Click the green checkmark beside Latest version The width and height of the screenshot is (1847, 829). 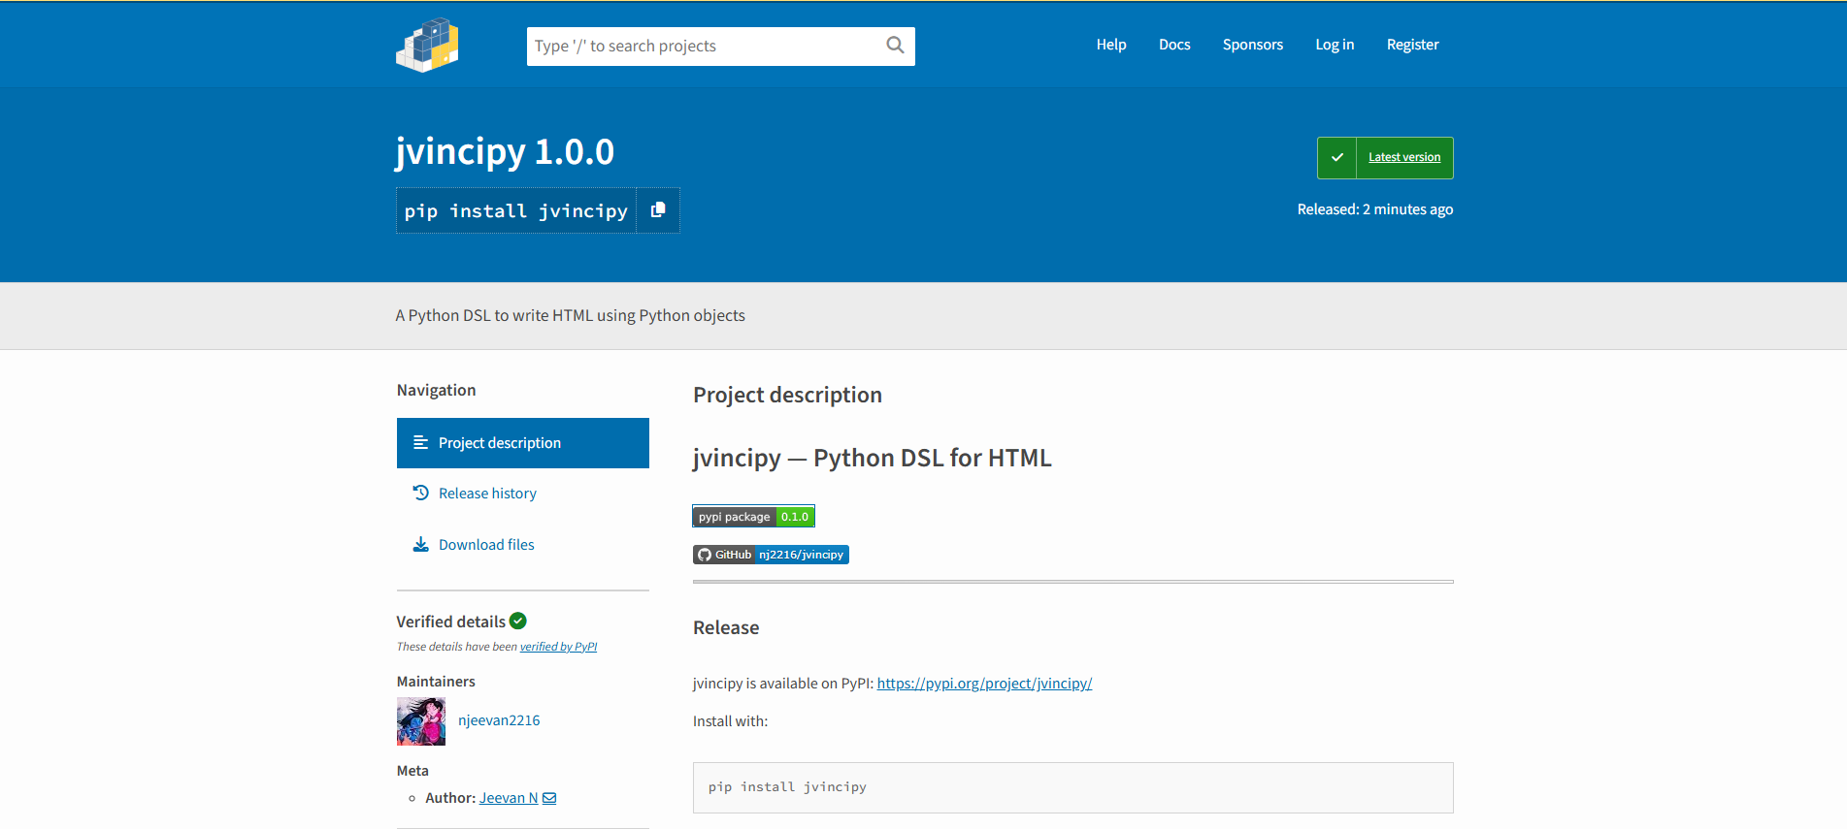coord(1336,158)
